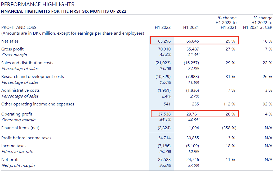The height and width of the screenshot is (171, 276).
Task: Select the 'PERFORMANCE HIGHLIGHTS' heading
Action: point(38,4)
